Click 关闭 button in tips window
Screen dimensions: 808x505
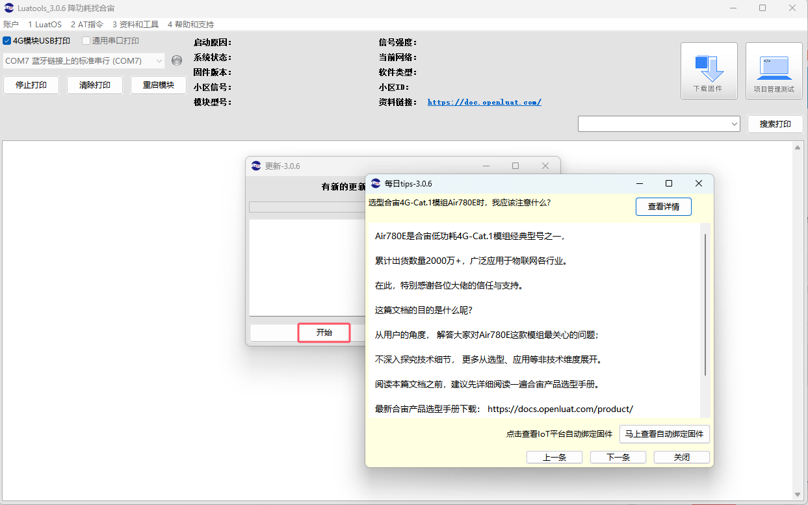coord(682,457)
